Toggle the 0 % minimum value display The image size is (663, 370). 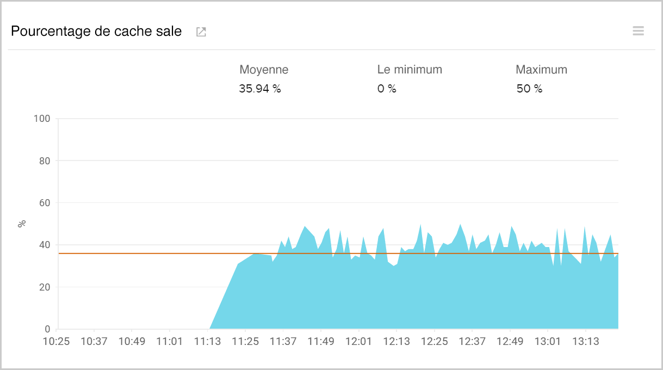pyautogui.click(x=387, y=88)
